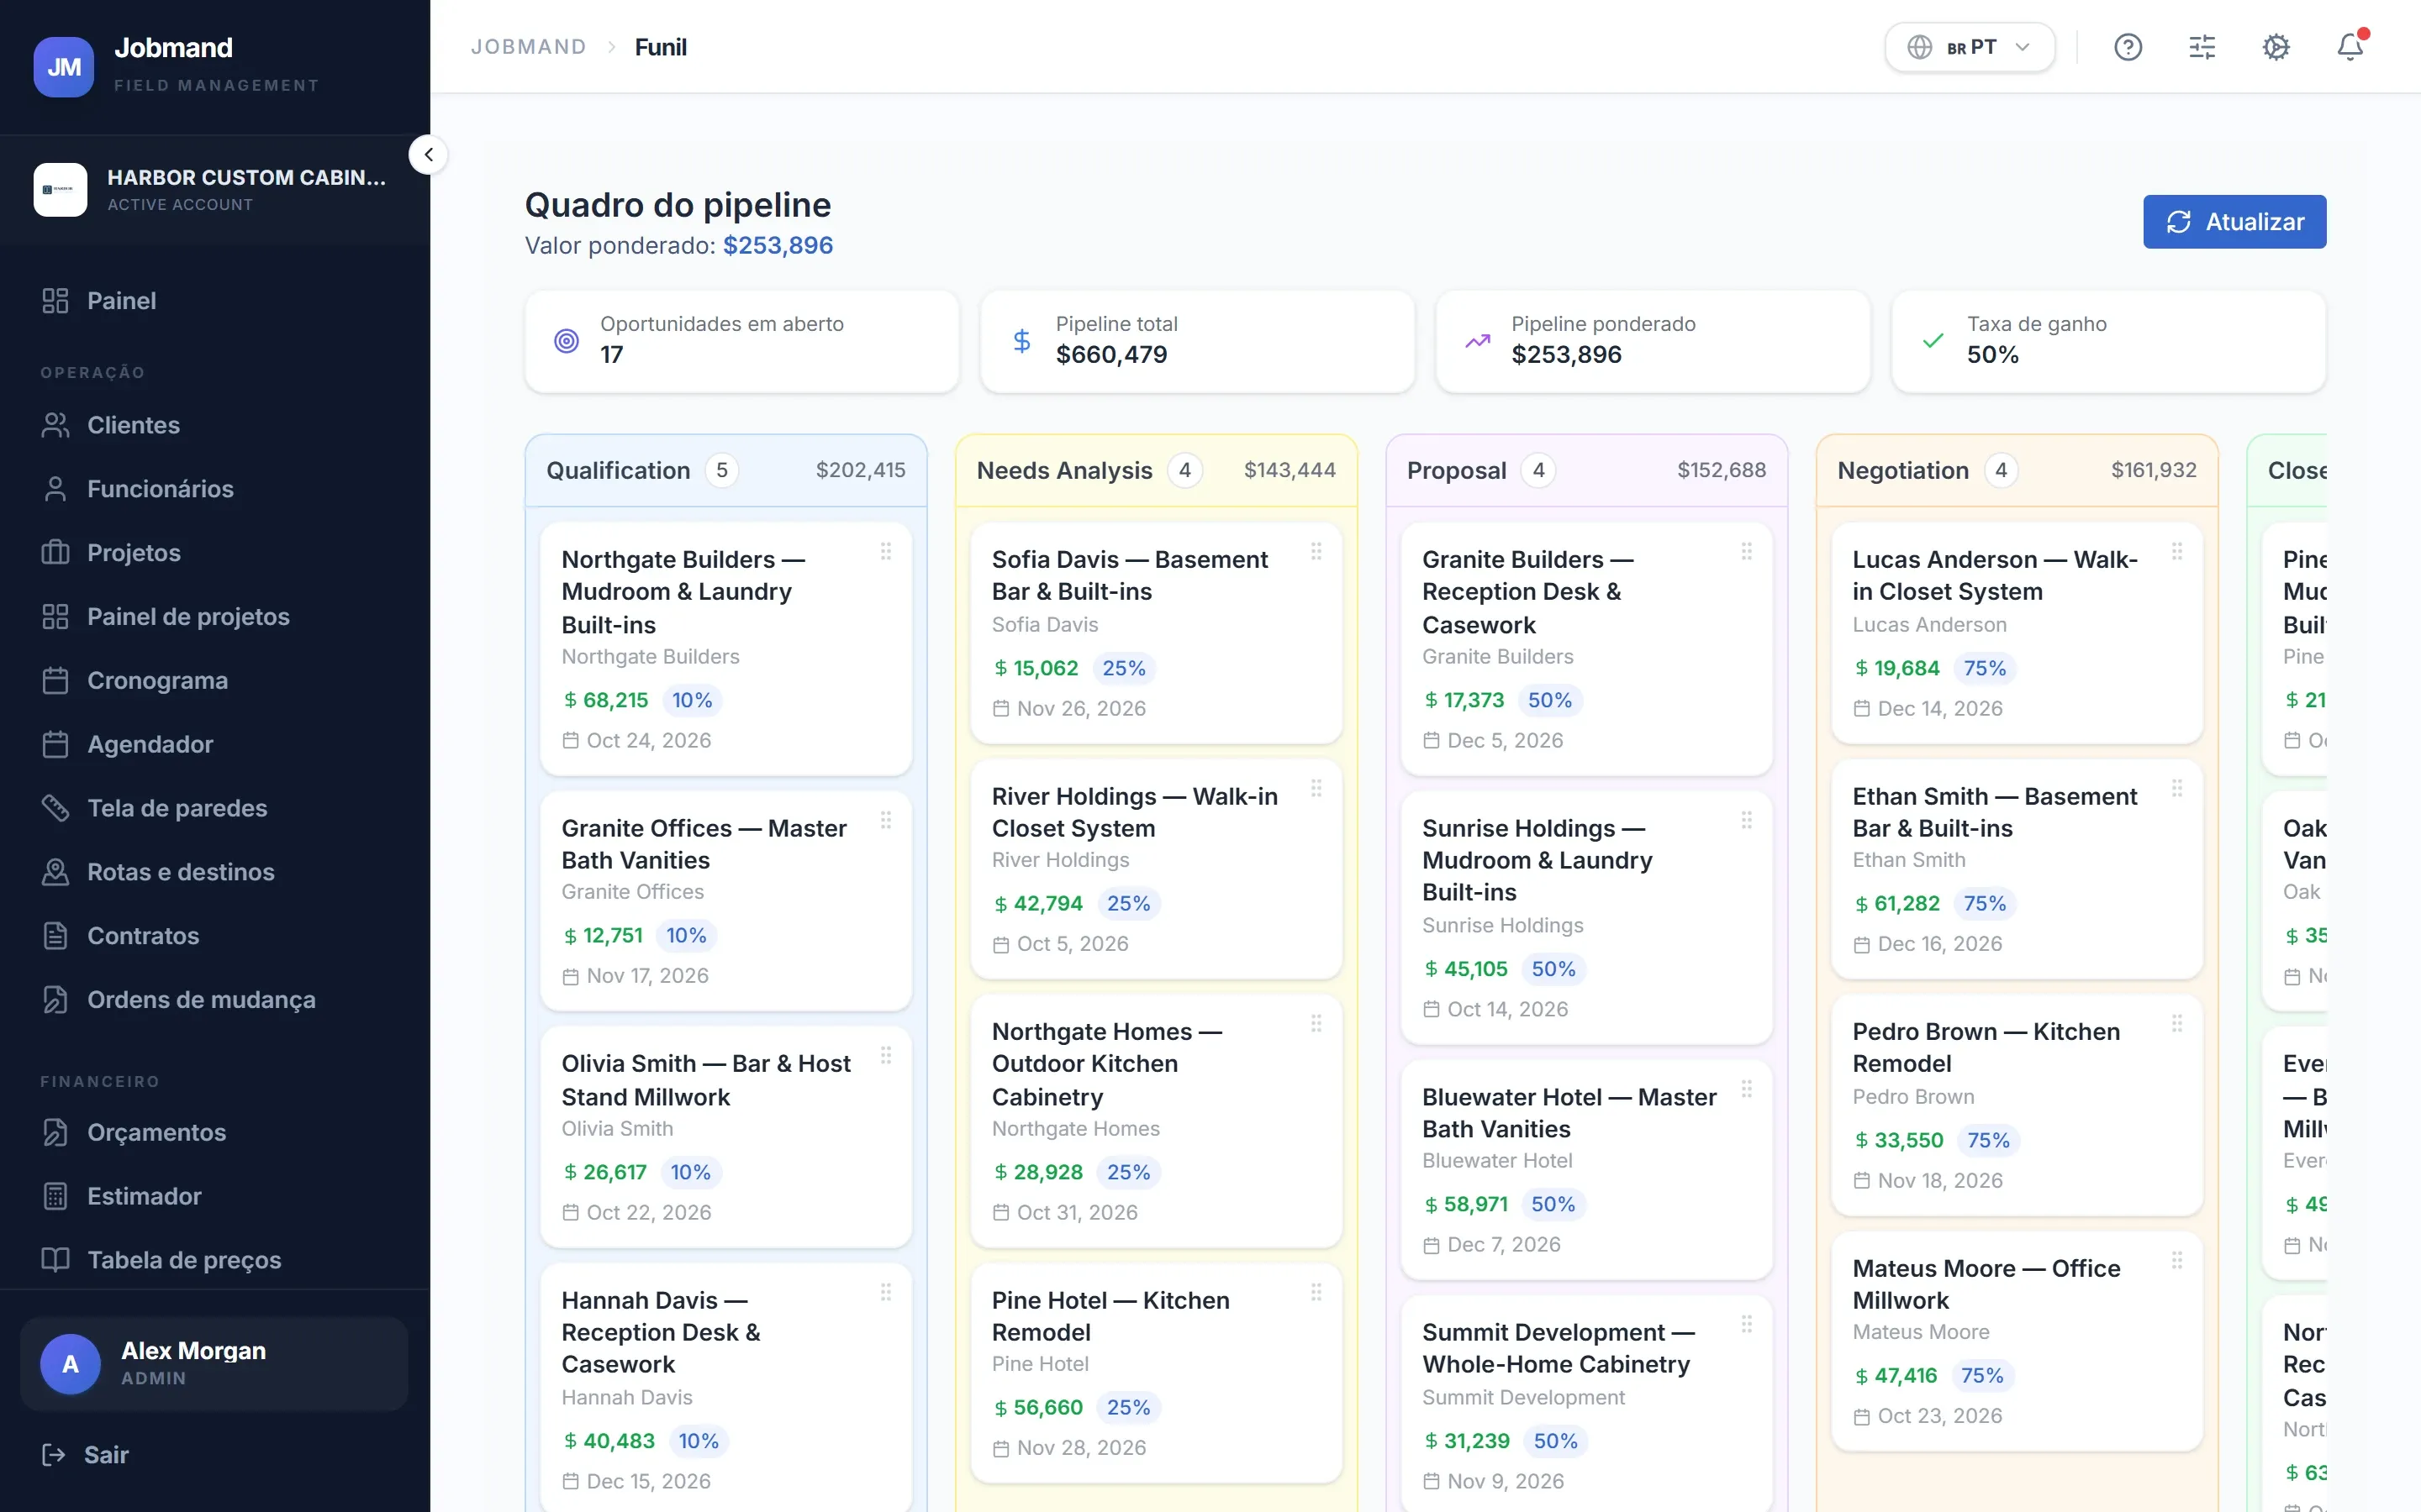
Task: Click the Pipeline ponderado stat card
Action: tap(1653, 341)
